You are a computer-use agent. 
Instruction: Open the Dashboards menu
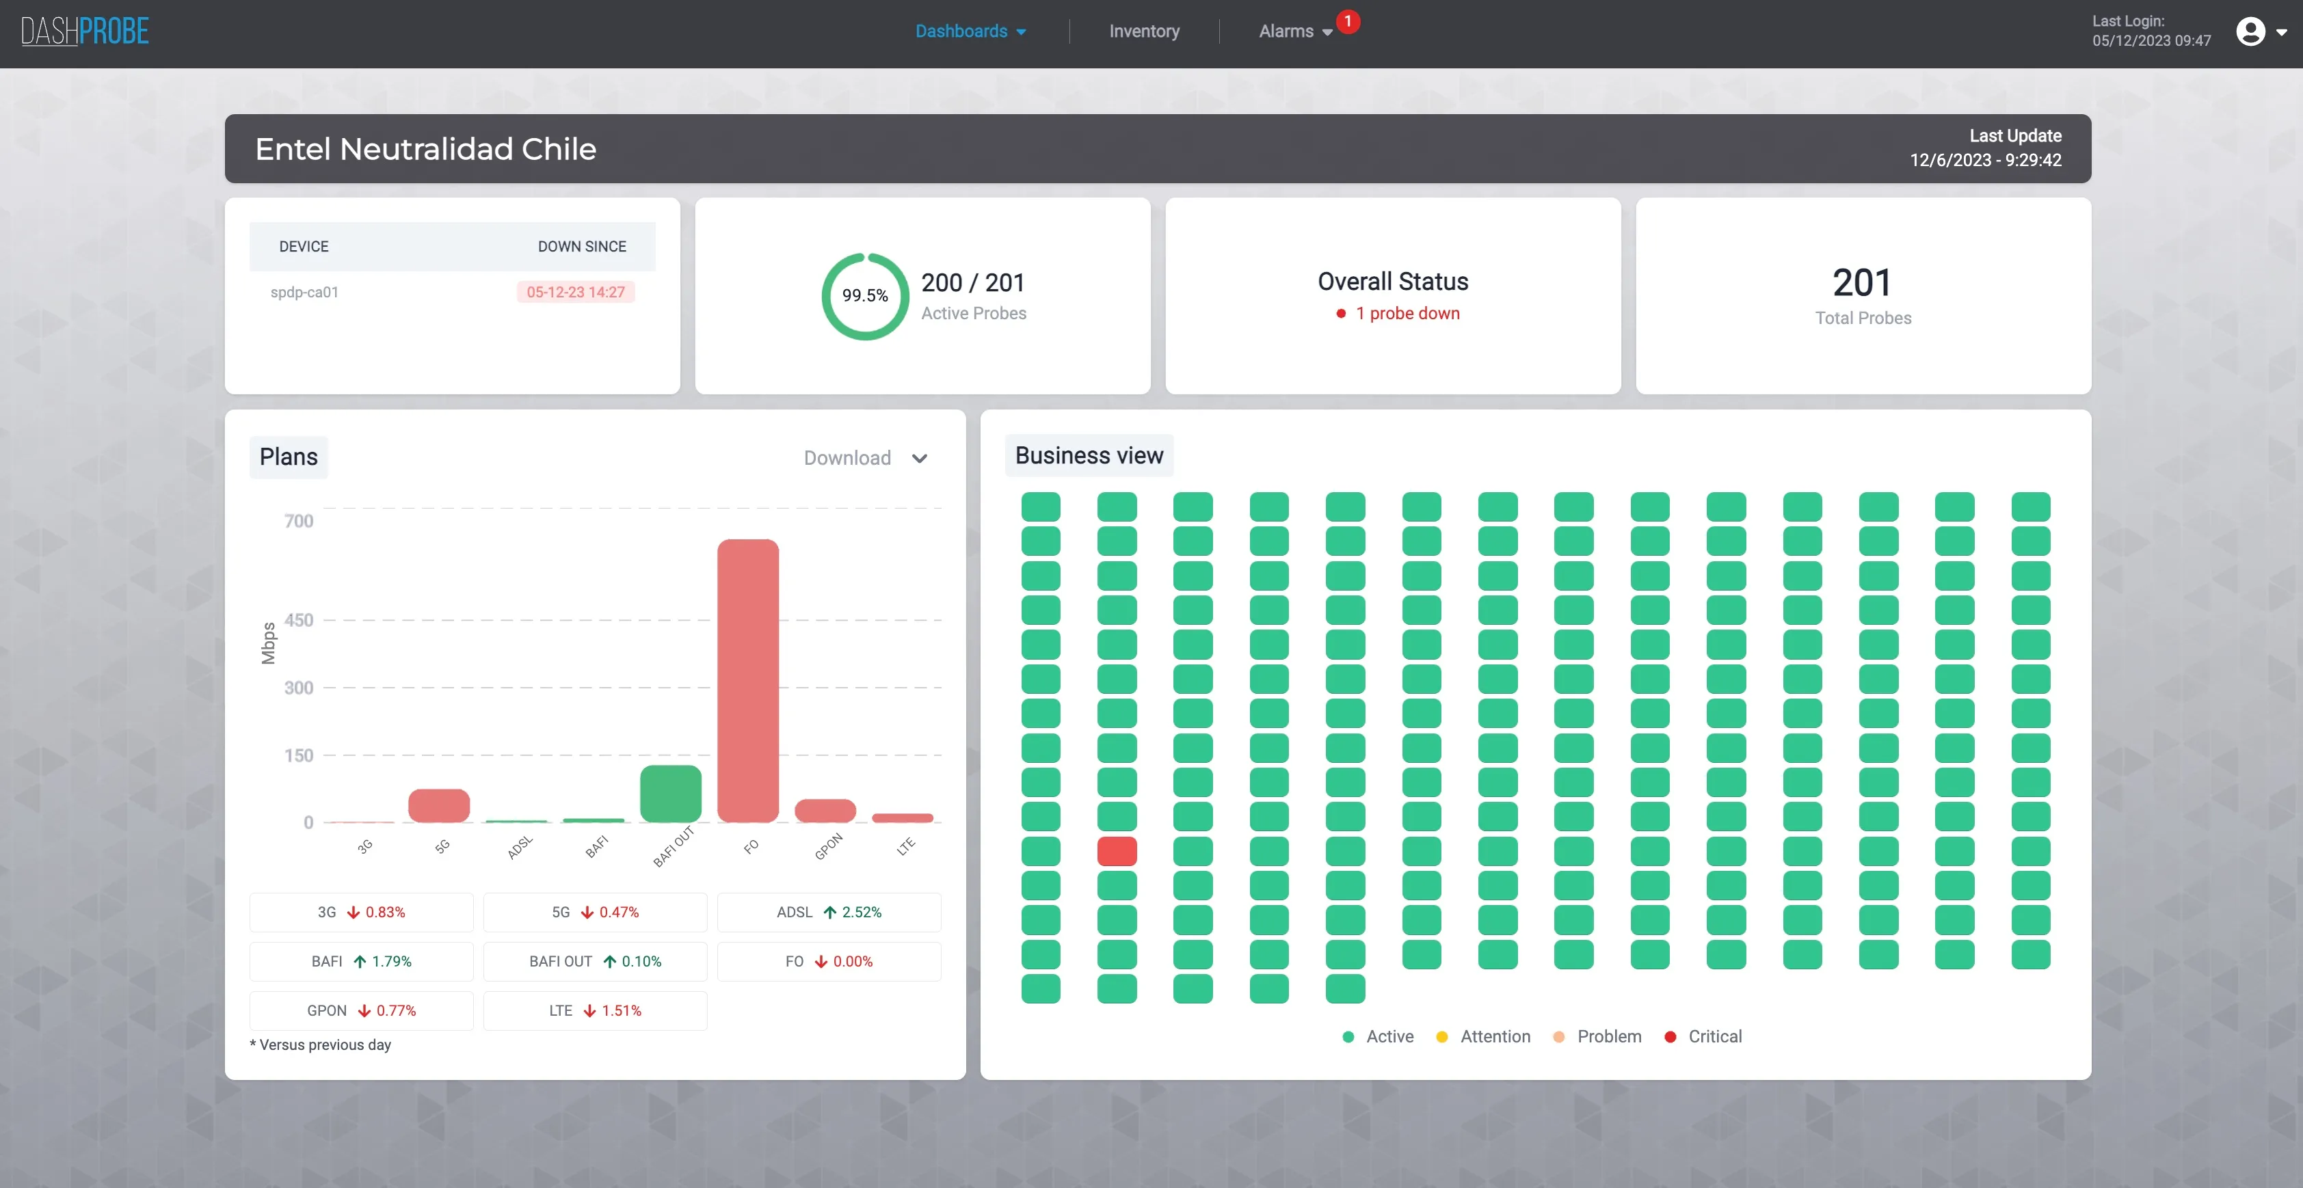(971, 31)
